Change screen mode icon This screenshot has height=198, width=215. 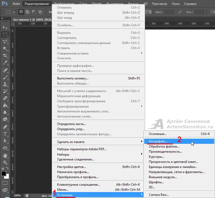(x=5, y=190)
